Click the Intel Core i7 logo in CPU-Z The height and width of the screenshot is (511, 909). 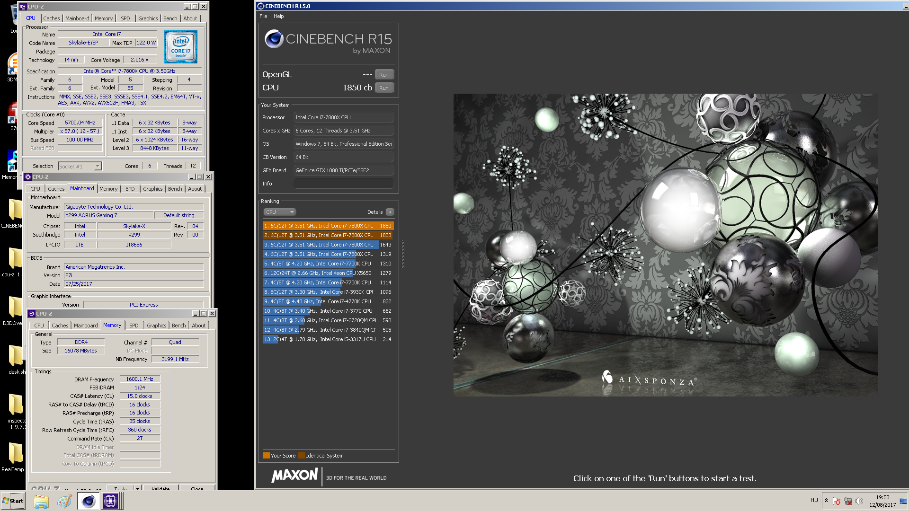pos(181,47)
